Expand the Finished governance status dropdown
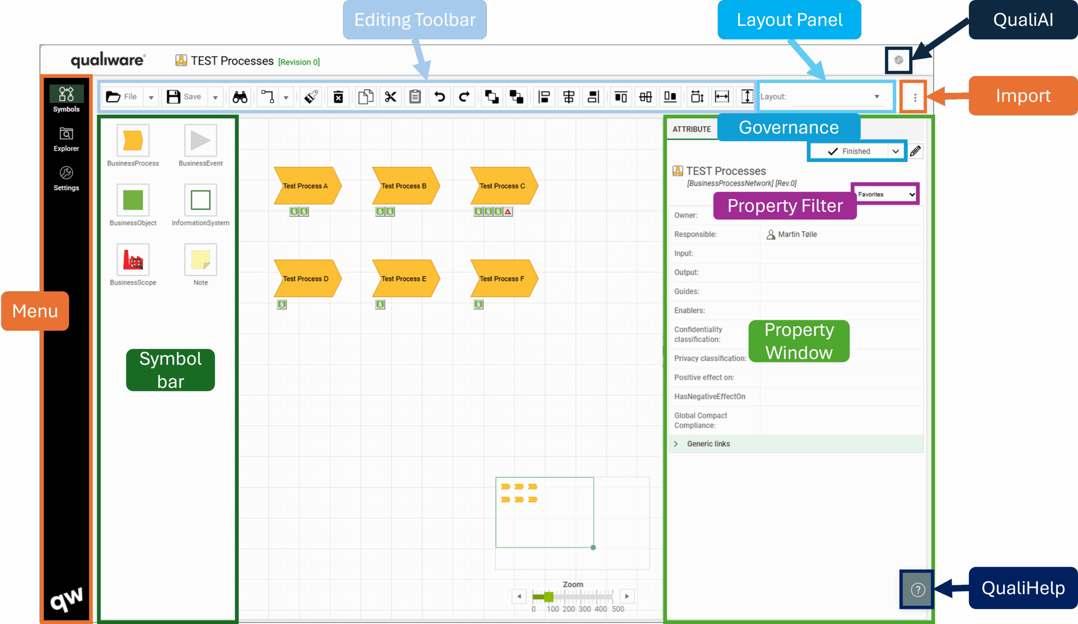 point(895,152)
